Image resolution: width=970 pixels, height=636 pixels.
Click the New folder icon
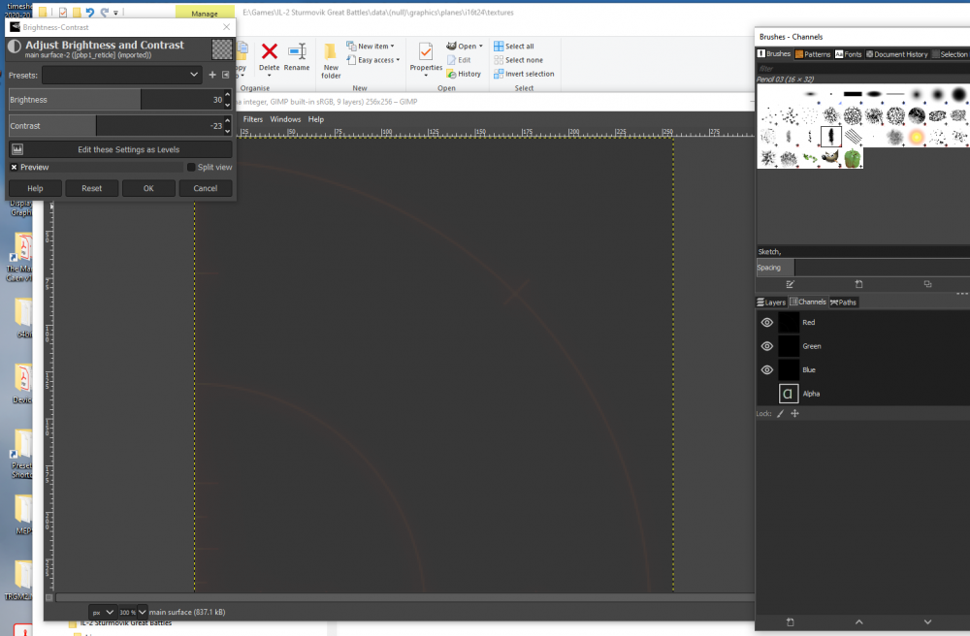(x=331, y=53)
